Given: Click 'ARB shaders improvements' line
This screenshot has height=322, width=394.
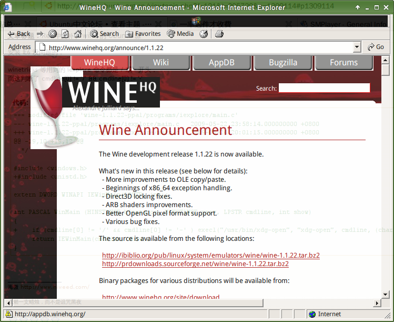Looking at the screenshot, I should [147, 204].
